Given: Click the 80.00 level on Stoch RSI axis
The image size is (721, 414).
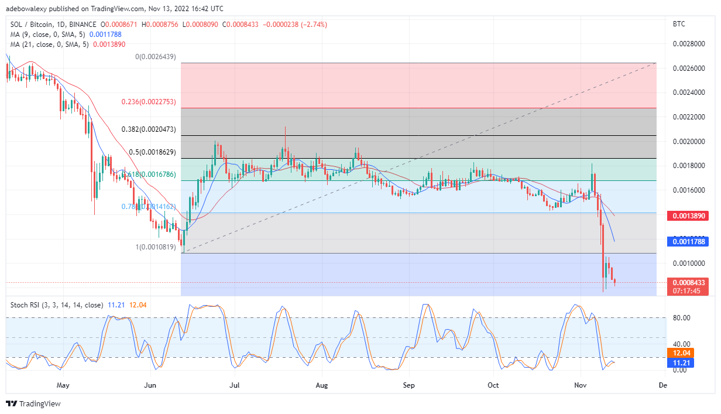Looking at the screenshot, I should coord(682,318).
